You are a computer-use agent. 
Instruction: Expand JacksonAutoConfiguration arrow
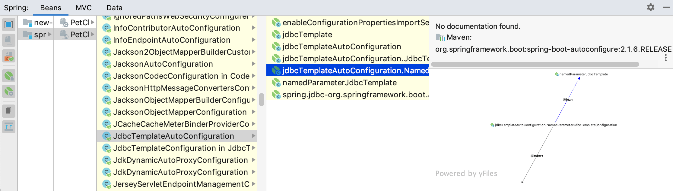[254, 64]
